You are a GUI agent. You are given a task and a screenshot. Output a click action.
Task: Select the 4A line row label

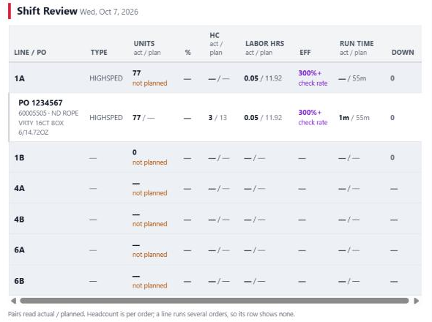pos(19,188)
